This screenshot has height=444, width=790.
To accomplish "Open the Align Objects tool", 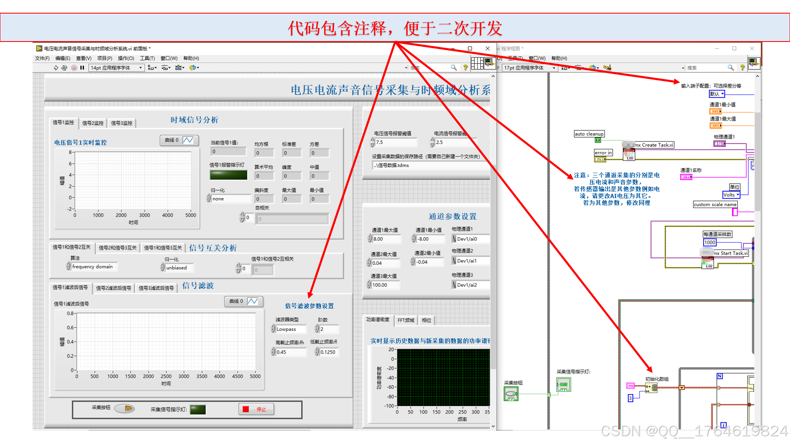I will pyautogui.click(x=152, y=68).
